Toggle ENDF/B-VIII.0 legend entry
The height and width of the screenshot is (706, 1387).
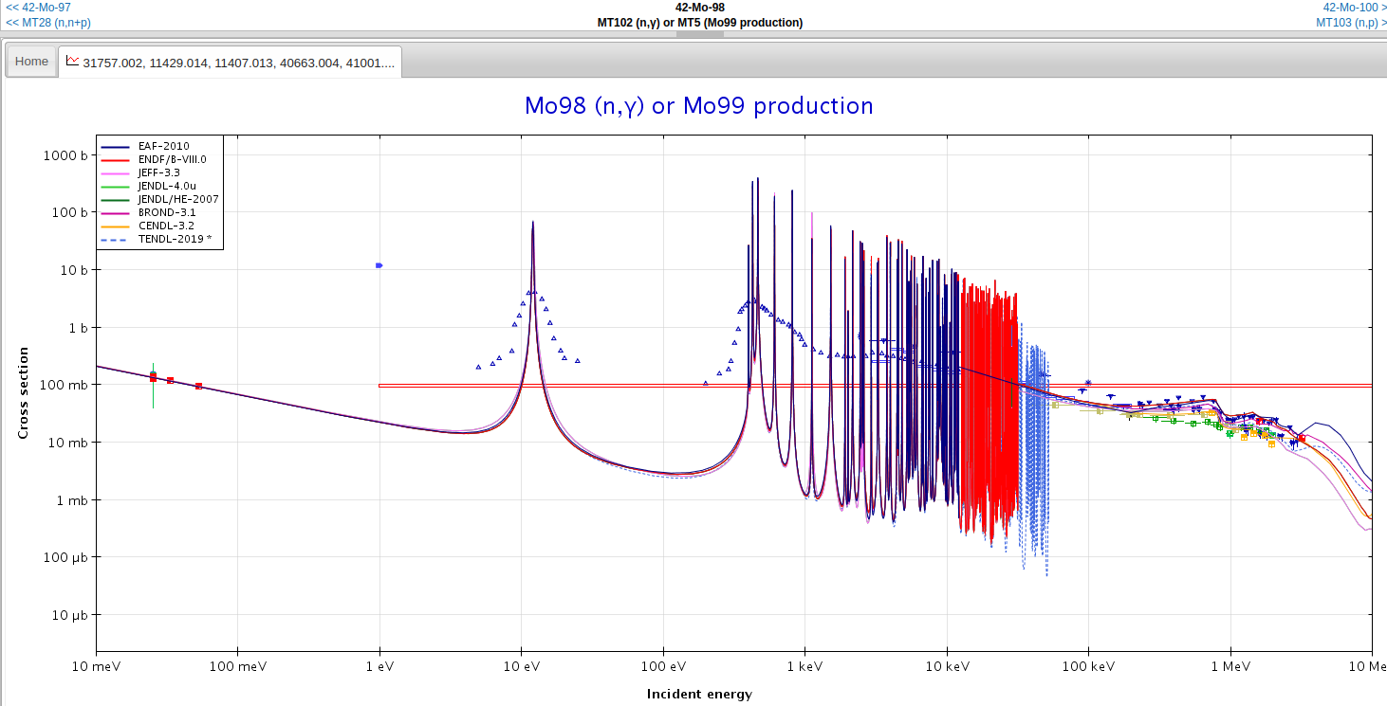(172, 159)
